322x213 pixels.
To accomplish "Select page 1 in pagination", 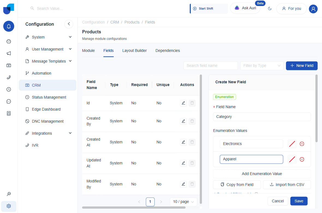I will [x=150, y=202].
